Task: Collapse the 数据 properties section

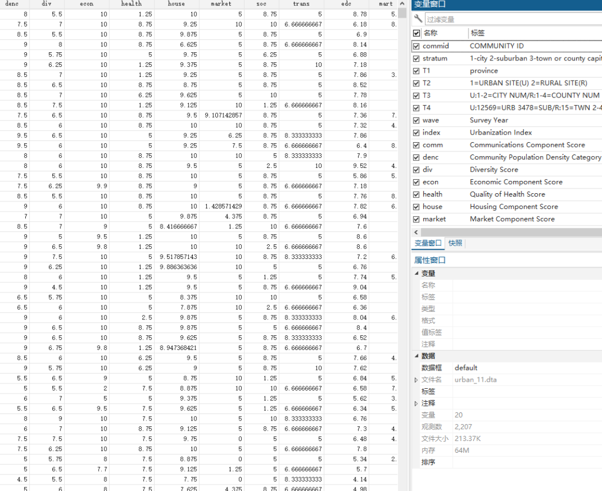Action: tap(417, 355)
